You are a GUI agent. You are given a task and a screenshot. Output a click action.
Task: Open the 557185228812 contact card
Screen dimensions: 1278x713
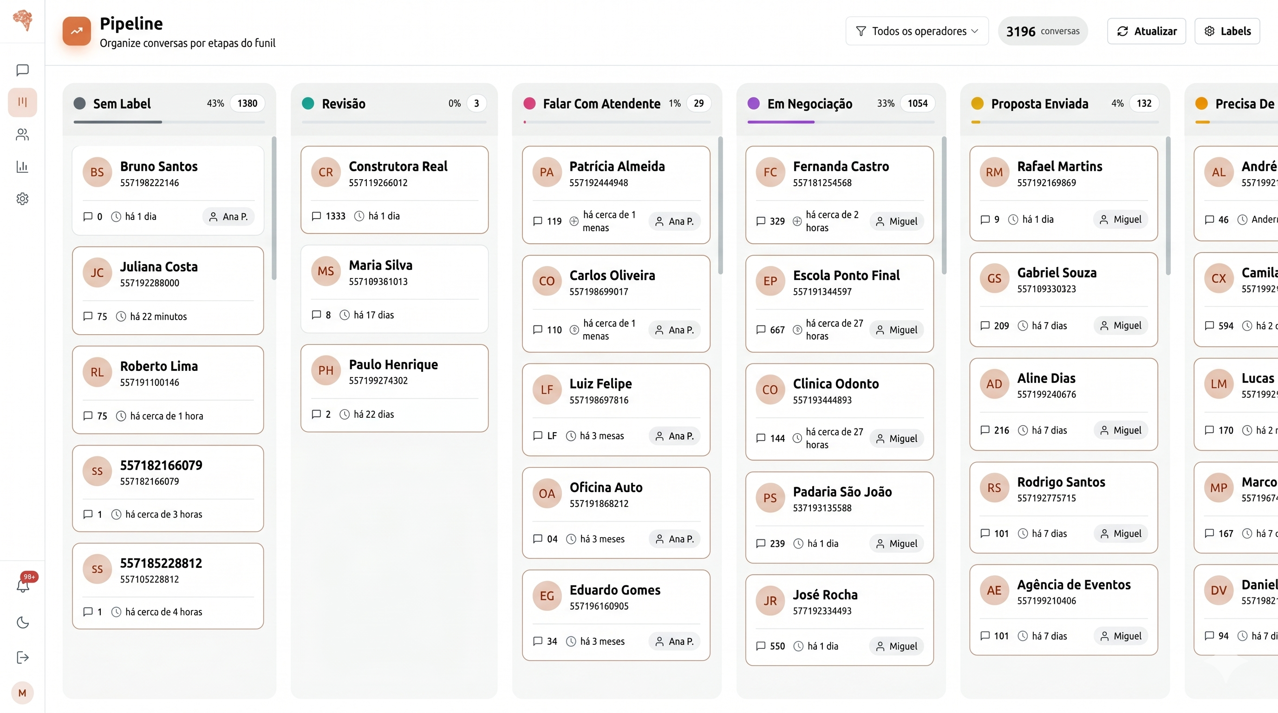[168, 586]
